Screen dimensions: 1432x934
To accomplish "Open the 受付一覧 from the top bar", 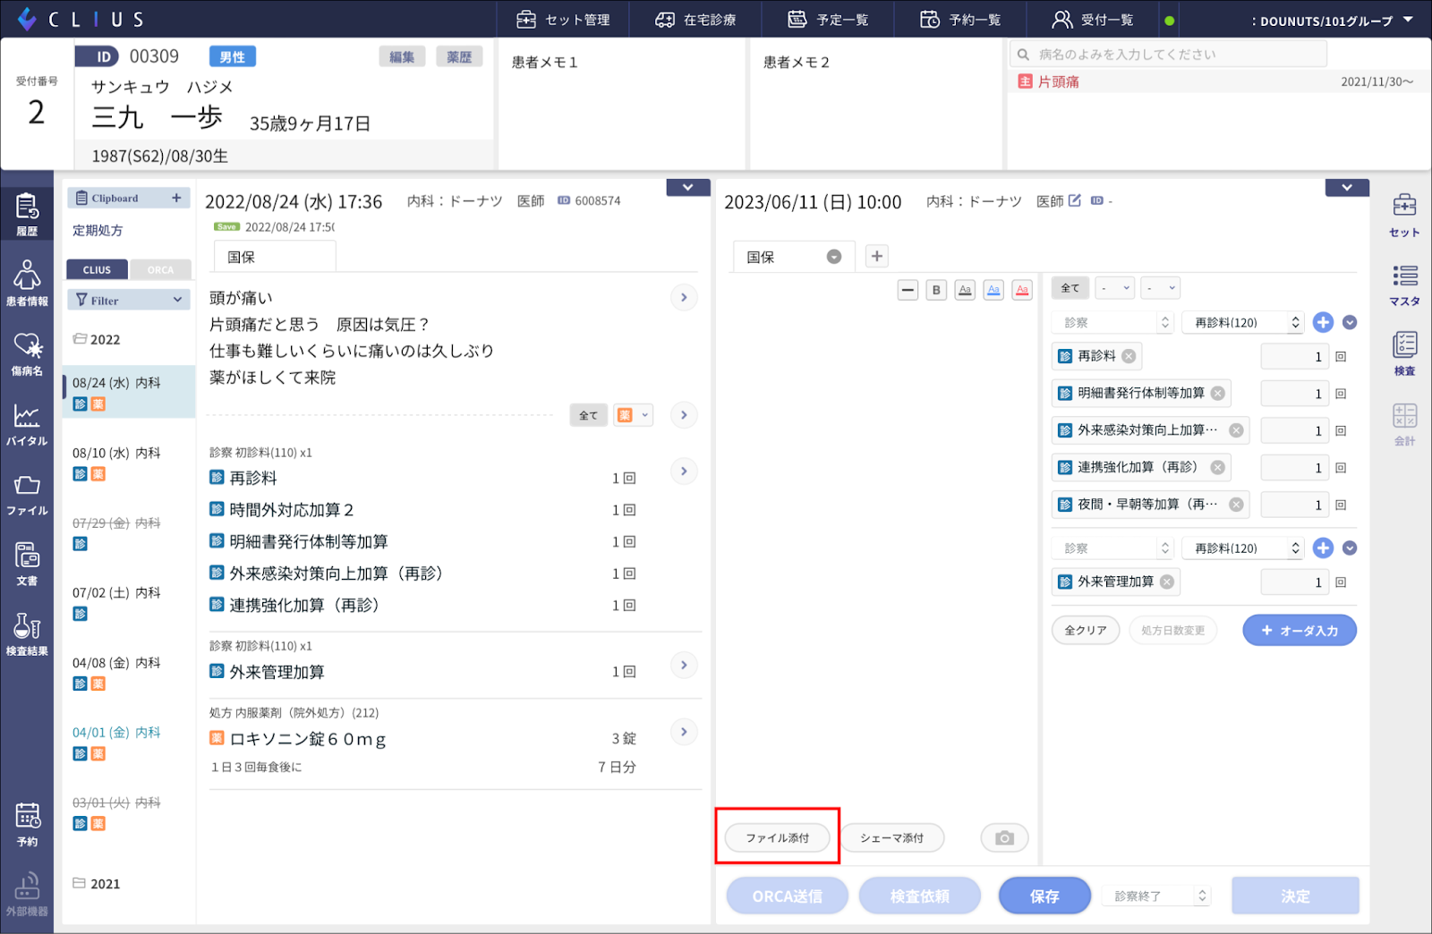I will point(1092,19).
